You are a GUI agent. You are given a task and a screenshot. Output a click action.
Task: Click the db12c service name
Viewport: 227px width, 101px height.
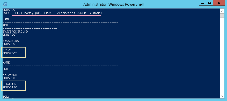[7, 50]
